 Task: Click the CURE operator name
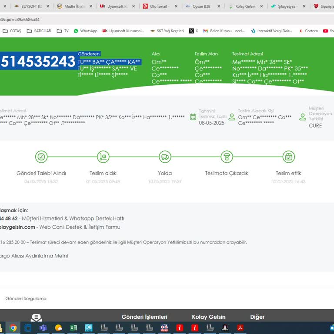[315, 126]
